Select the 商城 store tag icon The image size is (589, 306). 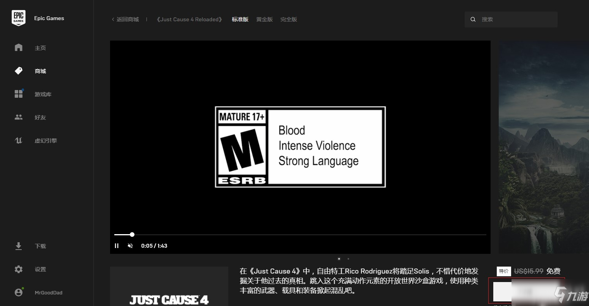19,71
